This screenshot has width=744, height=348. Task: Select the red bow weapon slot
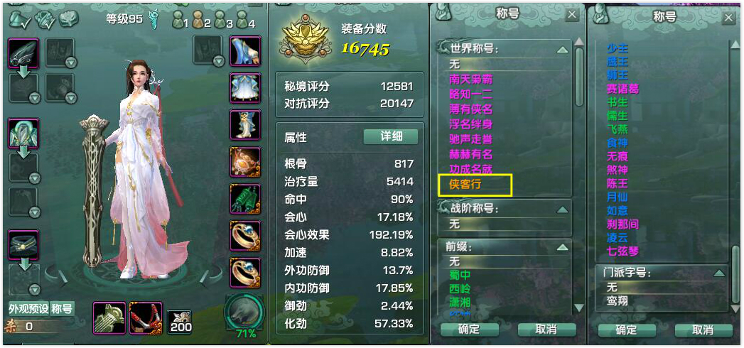tap(146, 317)
